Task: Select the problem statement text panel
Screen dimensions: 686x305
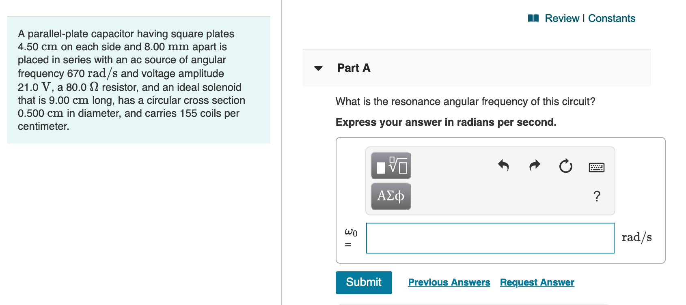Action: [138, 79]
